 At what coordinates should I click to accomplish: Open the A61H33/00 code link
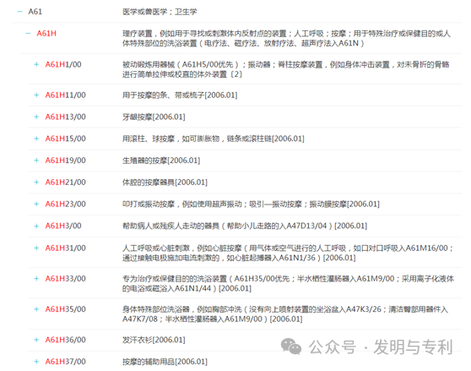point(66,279)
